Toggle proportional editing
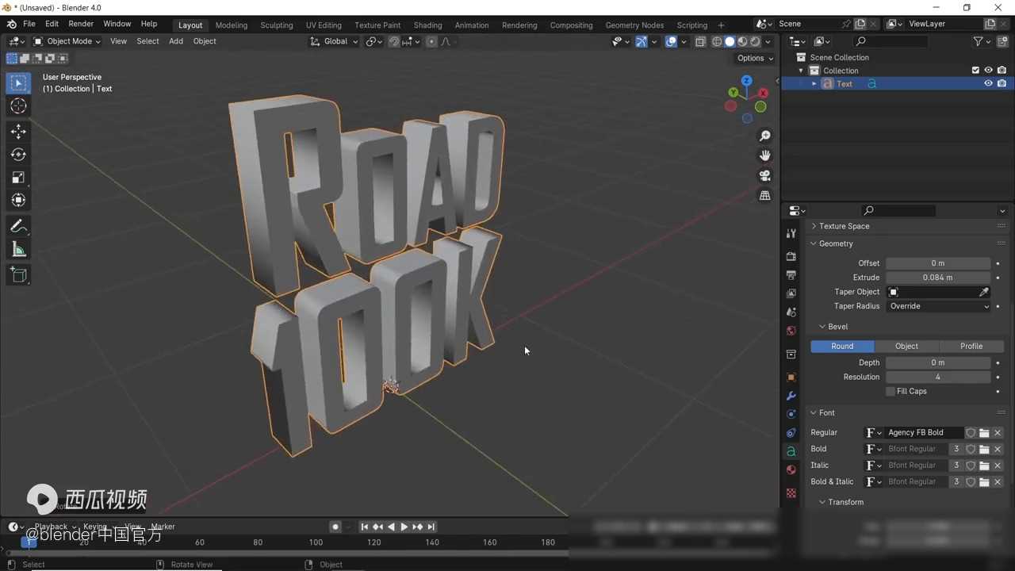 [431, 42]
